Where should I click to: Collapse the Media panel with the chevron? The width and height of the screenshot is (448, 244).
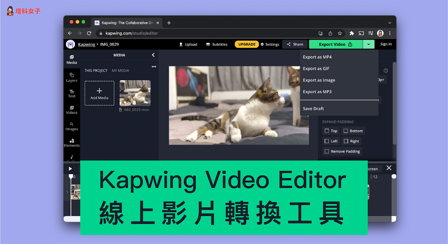(x=153, y=55)
